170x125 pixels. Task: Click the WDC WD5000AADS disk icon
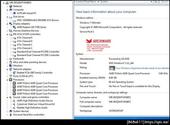(14, 20)
